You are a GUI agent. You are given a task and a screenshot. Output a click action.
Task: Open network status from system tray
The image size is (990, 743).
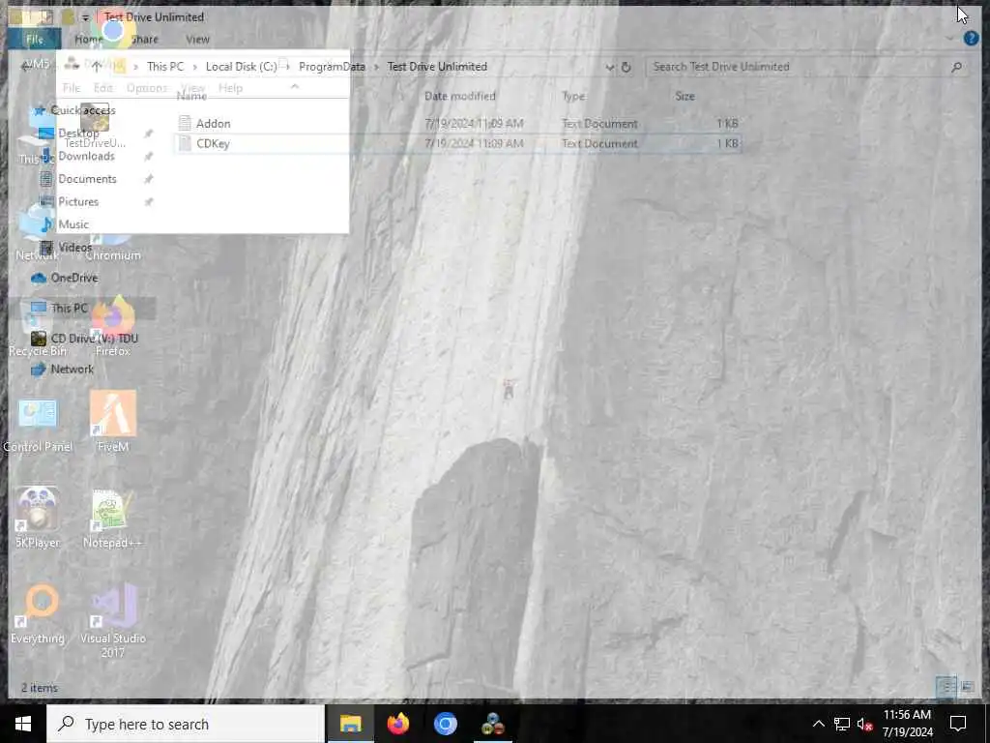tap(842, 724)
